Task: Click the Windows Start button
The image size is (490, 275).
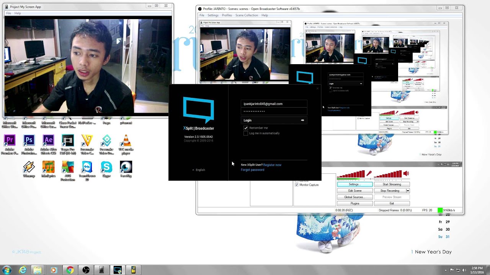Action: [7, 270]
